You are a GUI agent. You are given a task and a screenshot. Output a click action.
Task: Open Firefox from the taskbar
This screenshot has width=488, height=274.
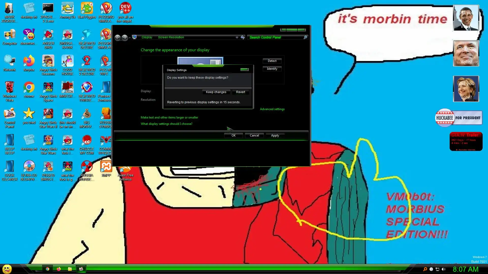[x=59, y=269]
